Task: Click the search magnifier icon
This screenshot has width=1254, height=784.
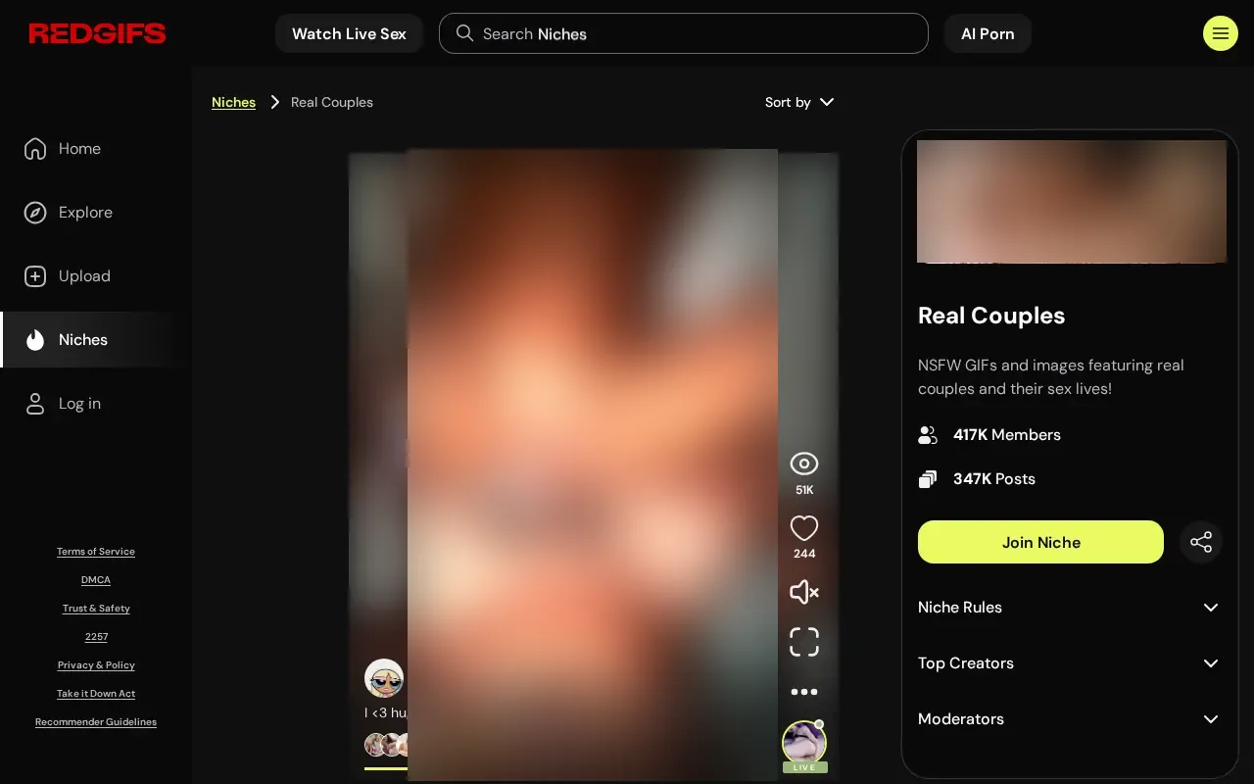Action: click(464, 33)
